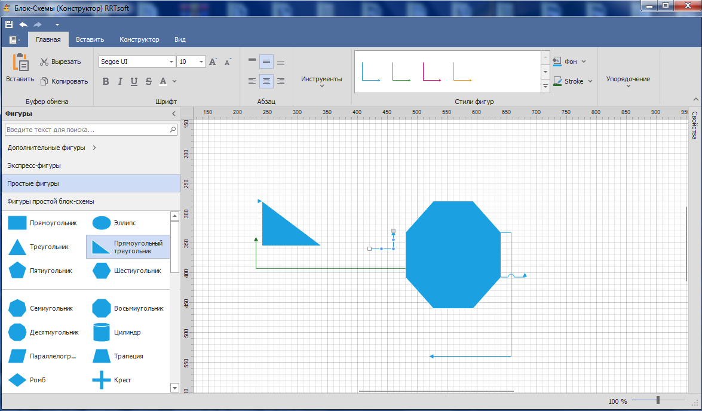Open the Вид ribbon tab
The height and width of the screenshot is (411, 702).
pos(180,39)
